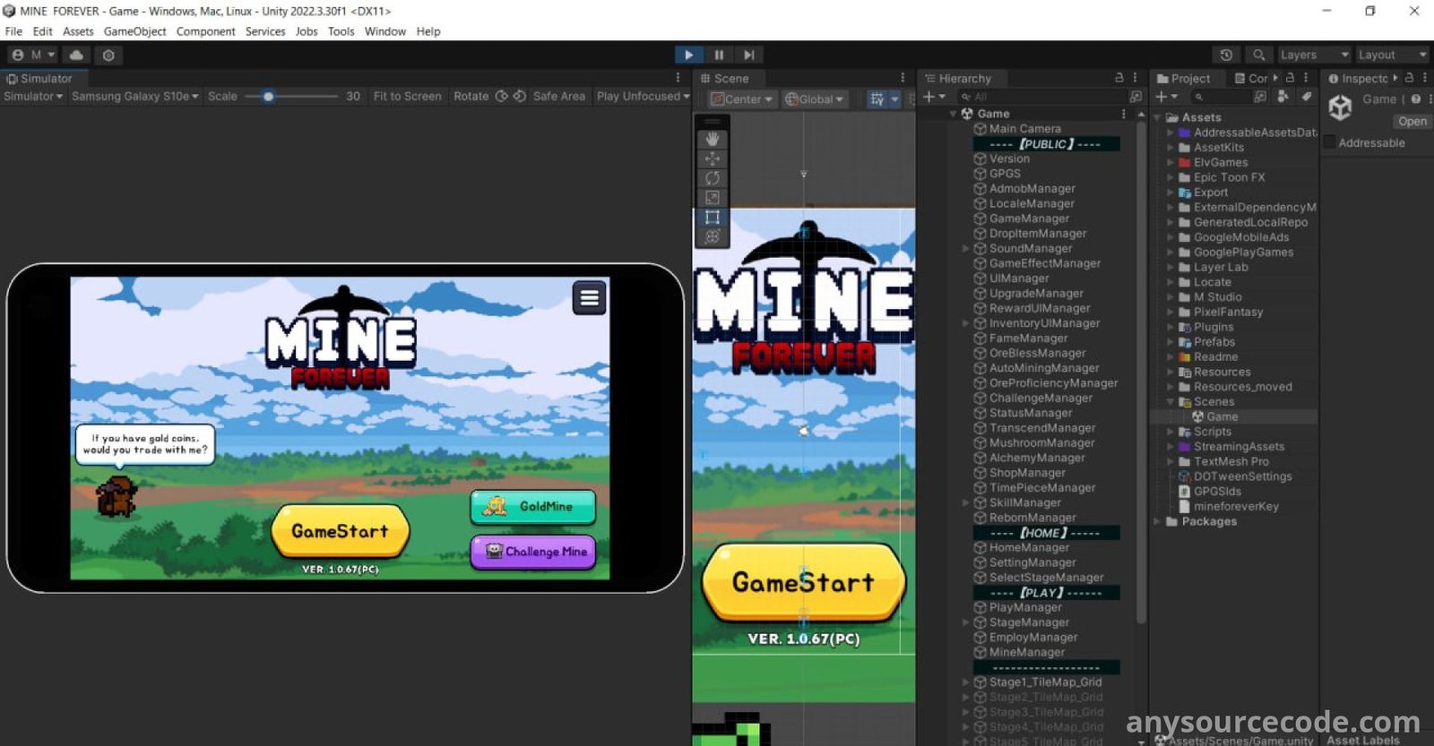This screenshot has height=746, width=1434.
Task: Open the Samsung Galaxy S10e device dropdown
Action: (135, 96)
